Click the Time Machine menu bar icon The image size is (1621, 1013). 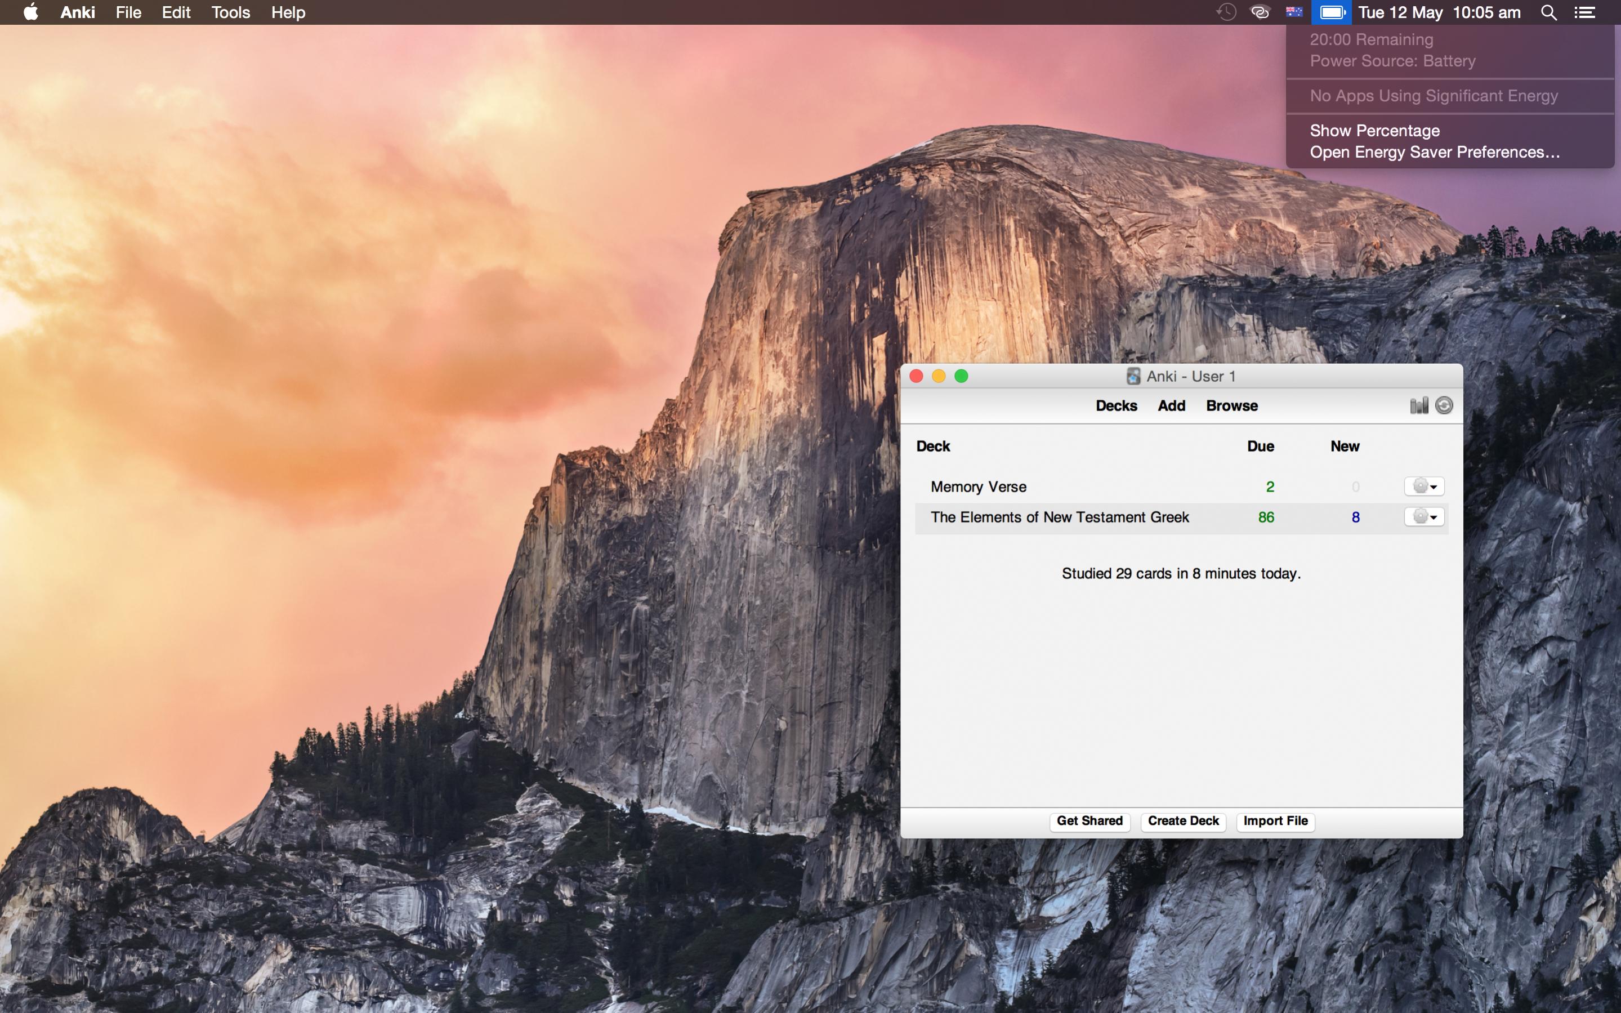pos(1226,12)
